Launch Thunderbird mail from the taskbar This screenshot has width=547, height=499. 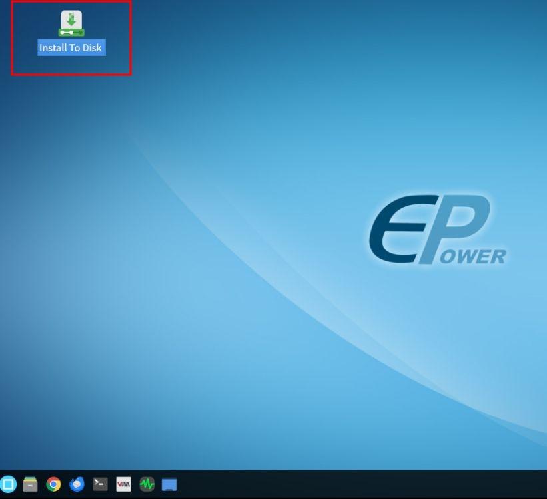pos(77,484)
